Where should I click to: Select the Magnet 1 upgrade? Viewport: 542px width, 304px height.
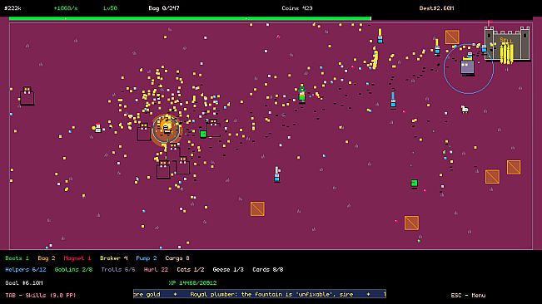coord(77,258)
